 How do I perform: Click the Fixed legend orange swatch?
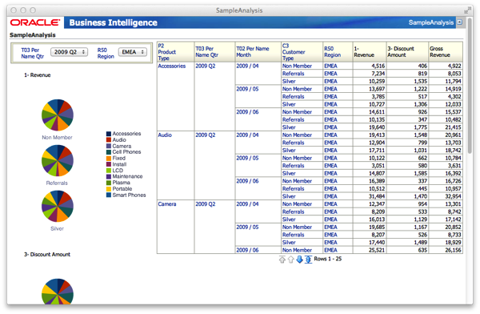pyautogui.click(x=109, y=159)
